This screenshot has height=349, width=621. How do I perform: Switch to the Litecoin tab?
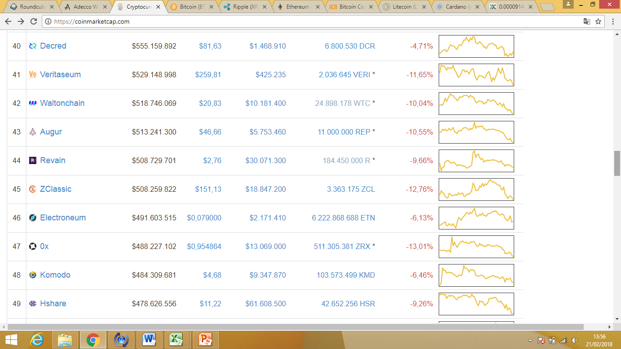(x=406, y=7)
